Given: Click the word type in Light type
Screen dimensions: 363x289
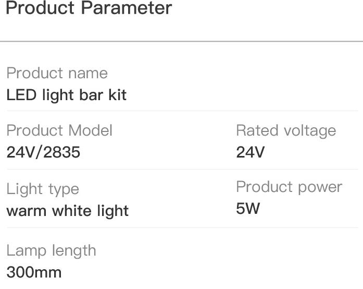Looking at the screenshot, I should (x=64, y=190).
